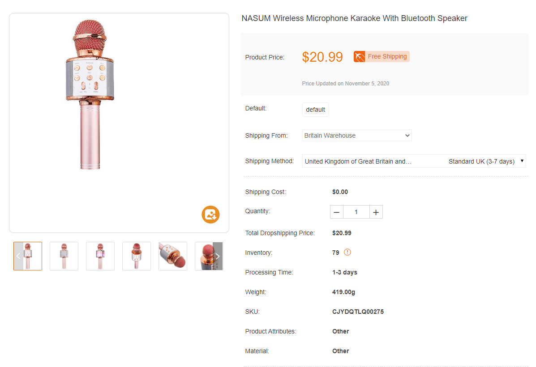Screen dimensions: 536x367
Task: Click the inventory warning info icon
Action: [347, 253]
